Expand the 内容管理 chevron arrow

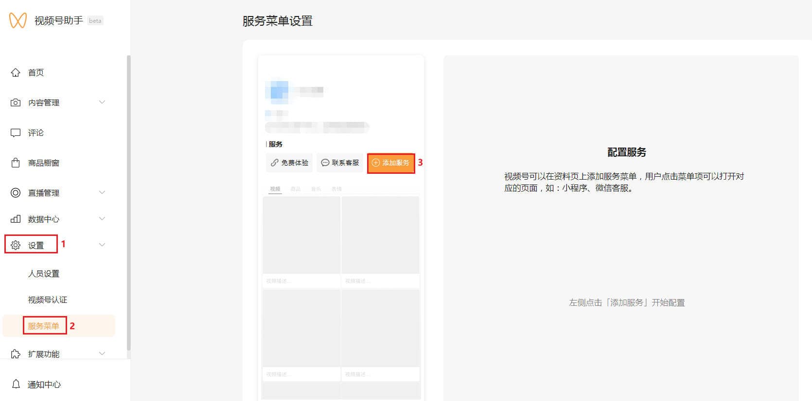pos(102,102)
